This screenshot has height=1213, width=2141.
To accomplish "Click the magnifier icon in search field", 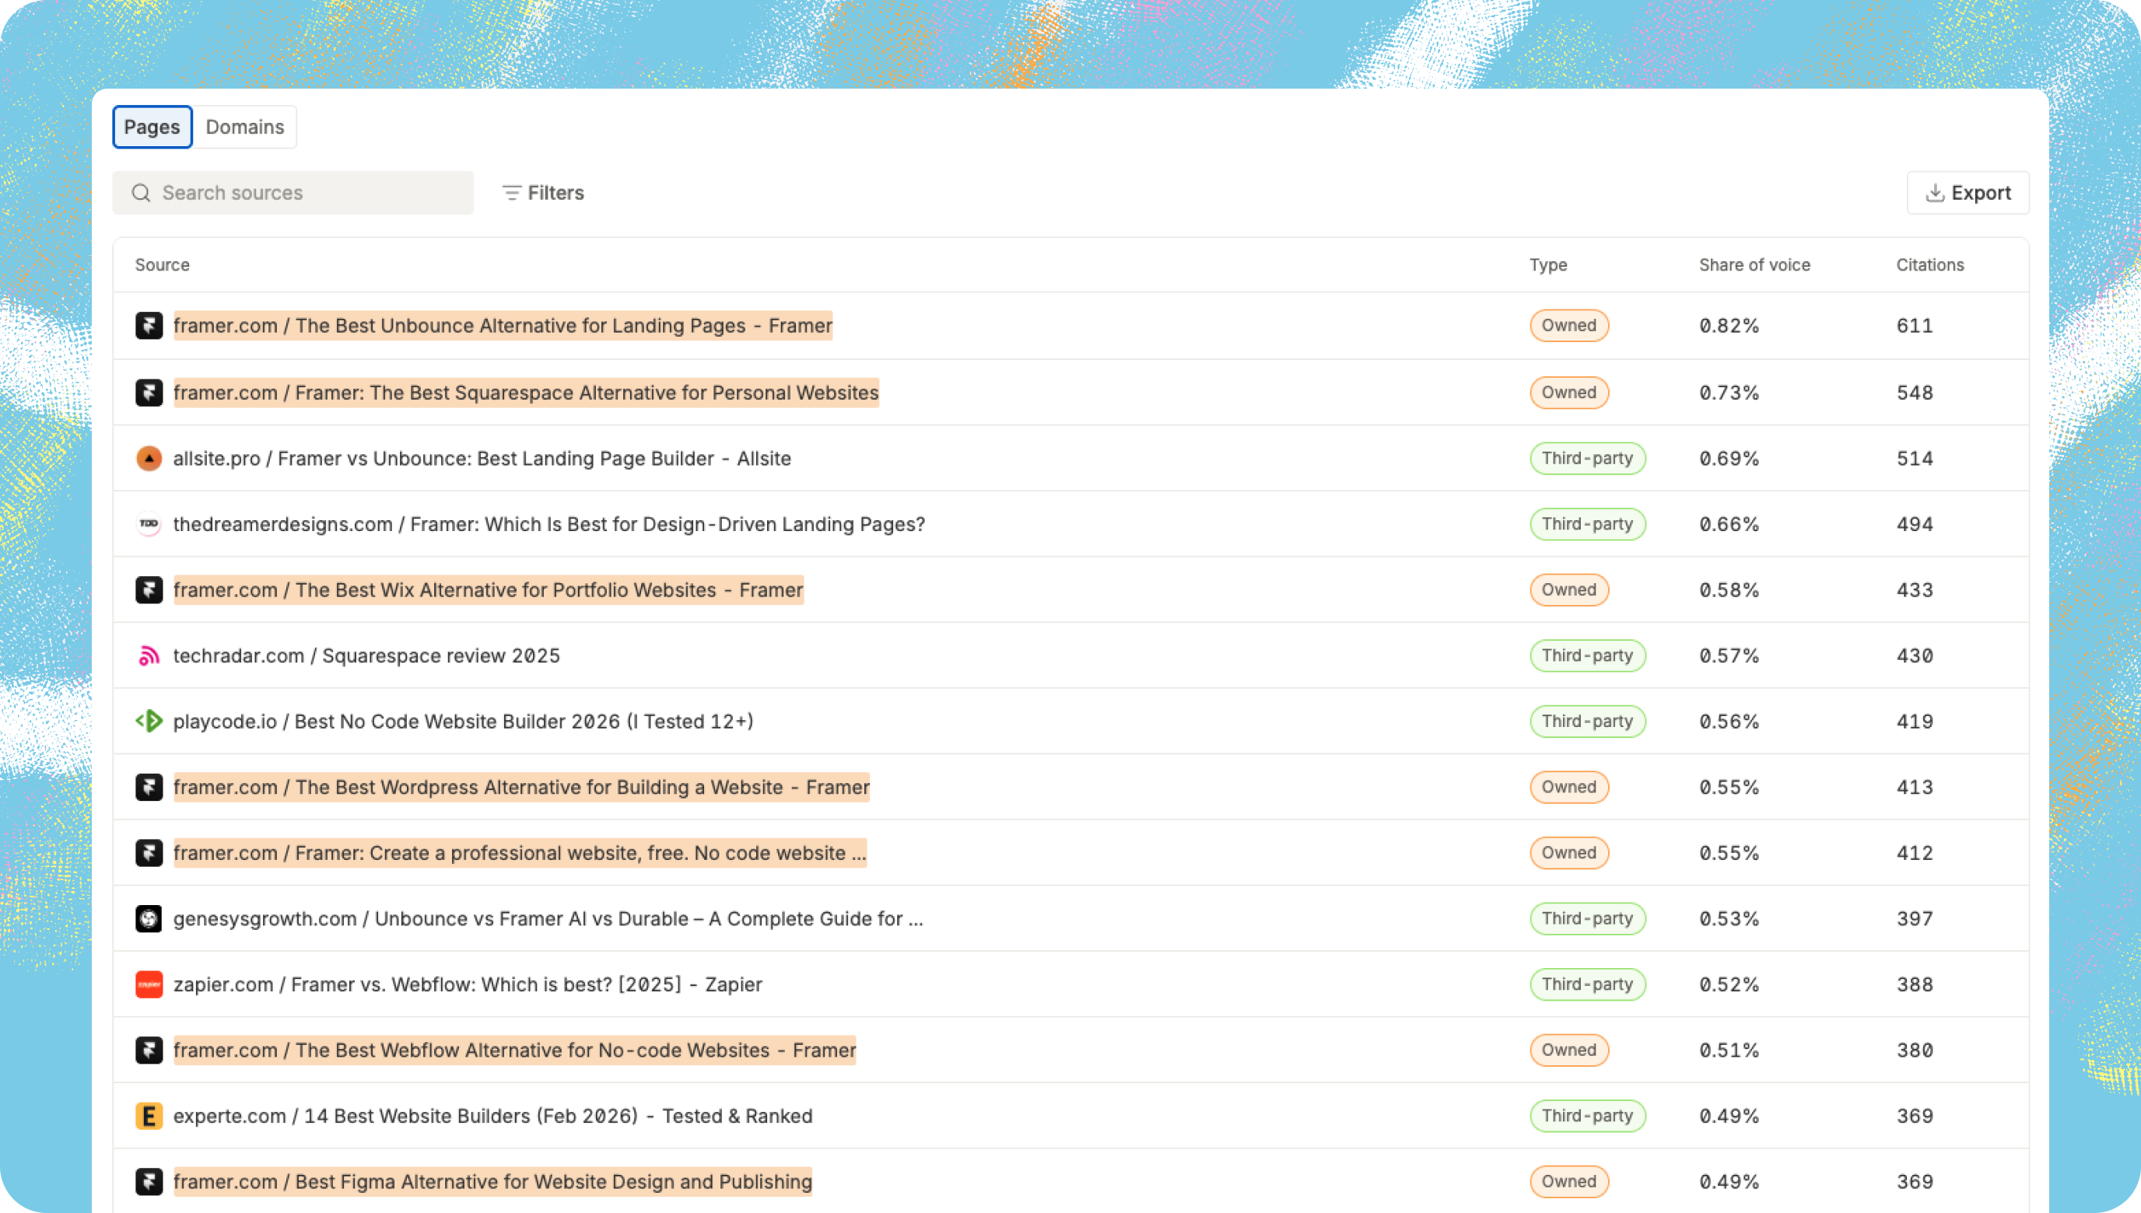I will [141, 194].
